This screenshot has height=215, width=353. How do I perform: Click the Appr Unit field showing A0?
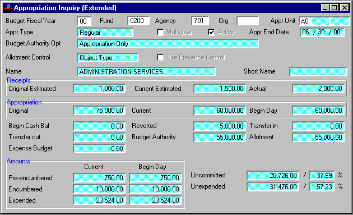[324, 21]
